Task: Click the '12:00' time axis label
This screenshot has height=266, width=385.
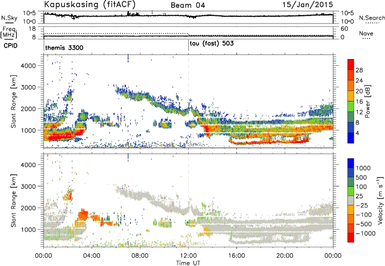Action: pyautogui.click(x=188, y=256)
